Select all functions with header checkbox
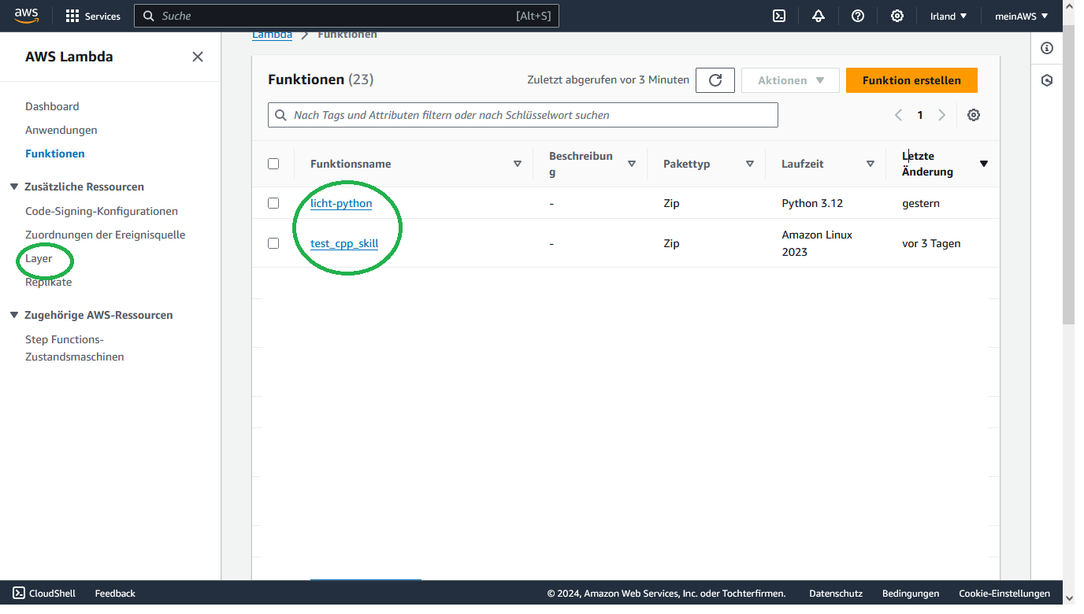 [273, 164]
